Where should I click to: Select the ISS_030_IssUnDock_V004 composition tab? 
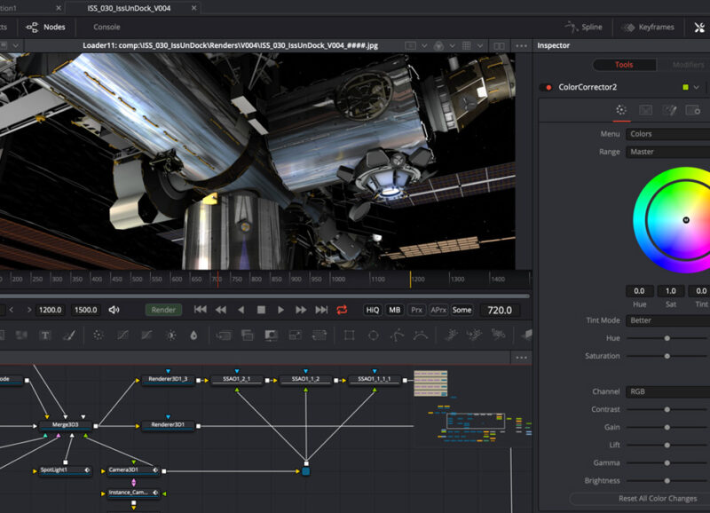click(x=129, y=8)
